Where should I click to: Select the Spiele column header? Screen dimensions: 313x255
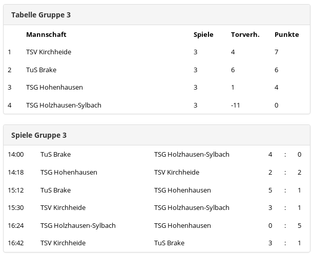[203, 34]
